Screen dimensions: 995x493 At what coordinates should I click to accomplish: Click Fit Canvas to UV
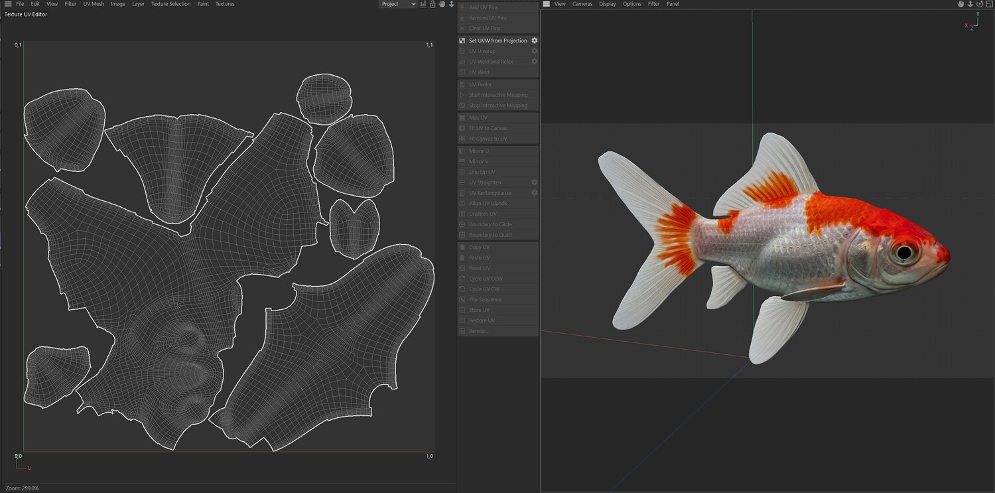click(x=498, y=139)
